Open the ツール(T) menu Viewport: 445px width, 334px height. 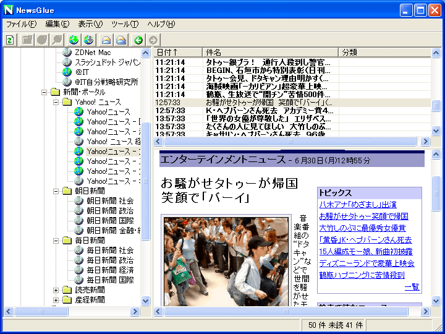pos(125,24)
